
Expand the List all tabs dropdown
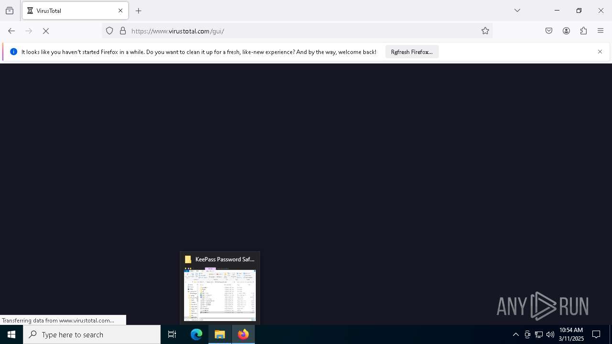coord(517,11)
